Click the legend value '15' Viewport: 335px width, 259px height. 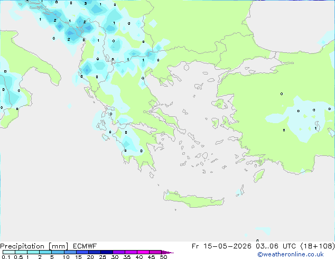coord(78,257)
